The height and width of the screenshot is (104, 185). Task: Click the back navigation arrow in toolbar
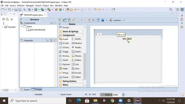[100, 10]
